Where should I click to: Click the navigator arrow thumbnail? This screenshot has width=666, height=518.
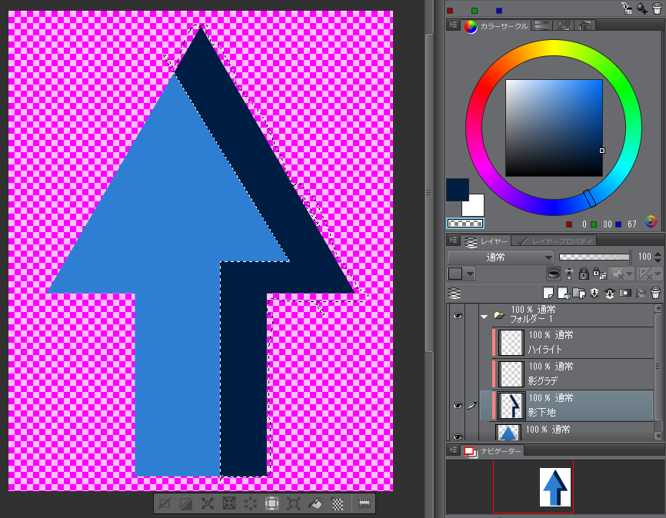[x=555, y=487]
